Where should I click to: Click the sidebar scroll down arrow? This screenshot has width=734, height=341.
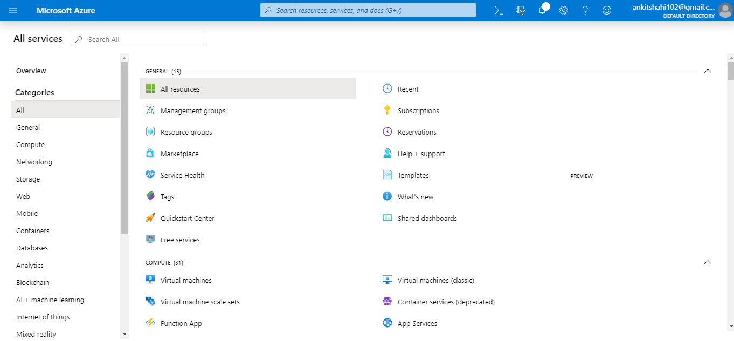click(x=125, y=334)
